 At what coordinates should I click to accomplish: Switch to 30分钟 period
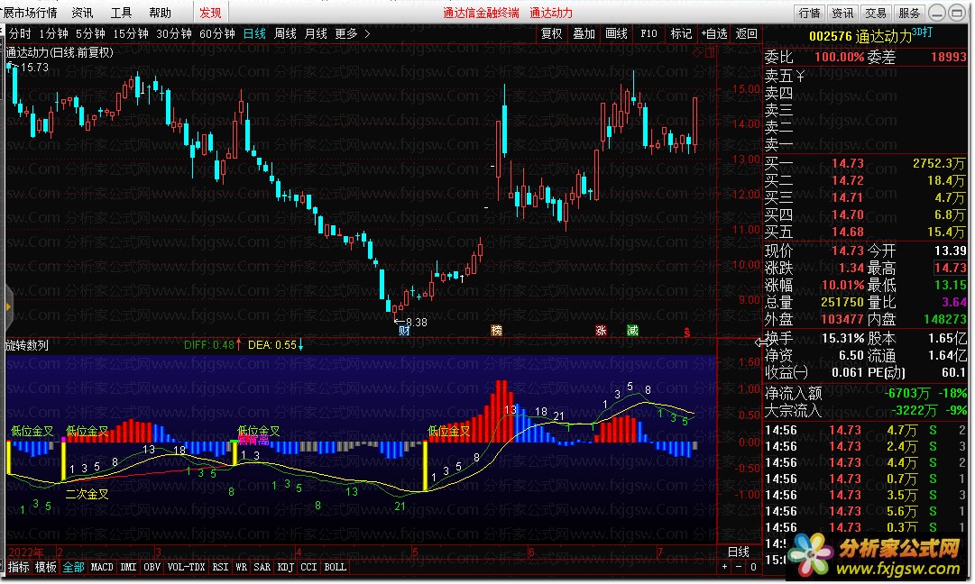tap(174, 33)
